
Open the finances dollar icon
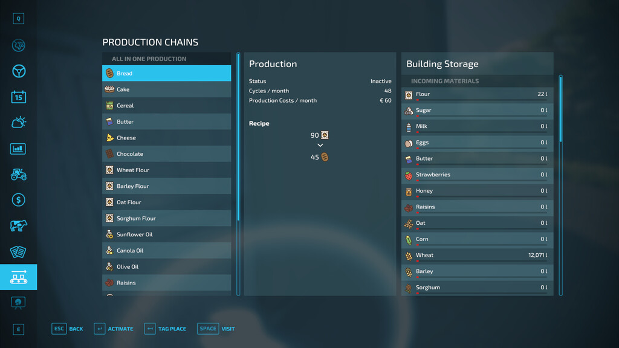pyautogui.click(x=18, y=200)
